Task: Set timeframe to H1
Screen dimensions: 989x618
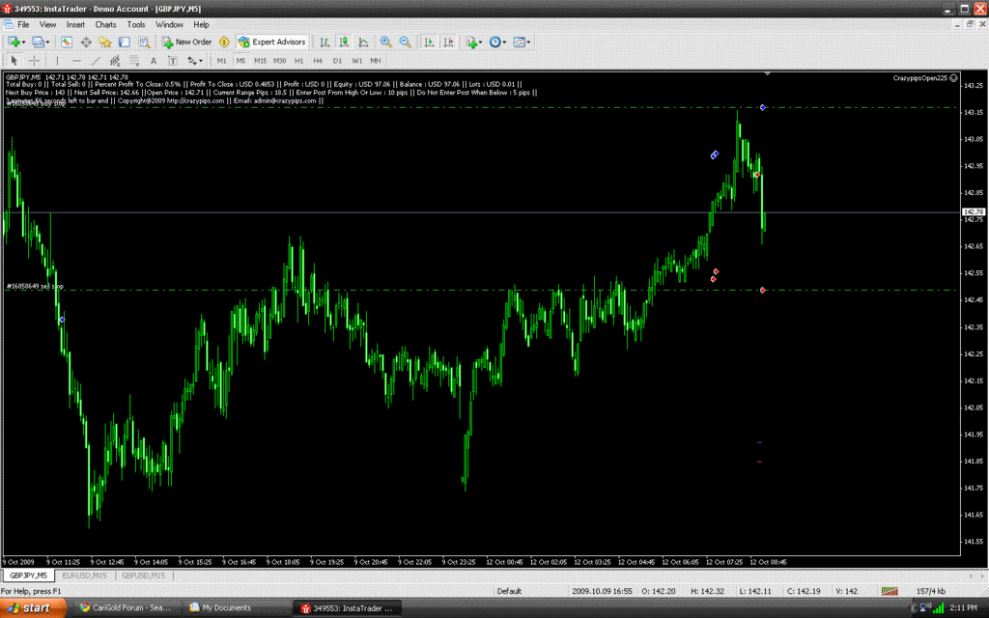Action: click(299, 61)
